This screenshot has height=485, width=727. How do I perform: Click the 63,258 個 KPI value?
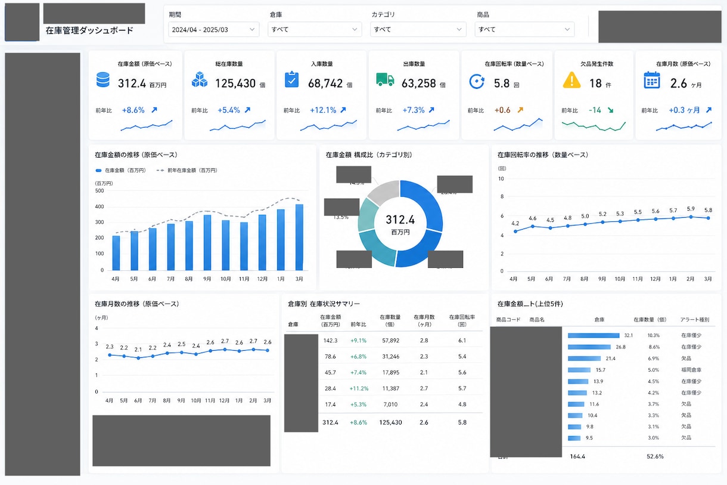423,84
